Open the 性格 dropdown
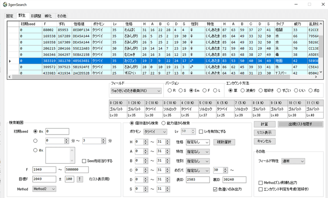The width and height of the screenshot is (328, 198). coord(198,142)
